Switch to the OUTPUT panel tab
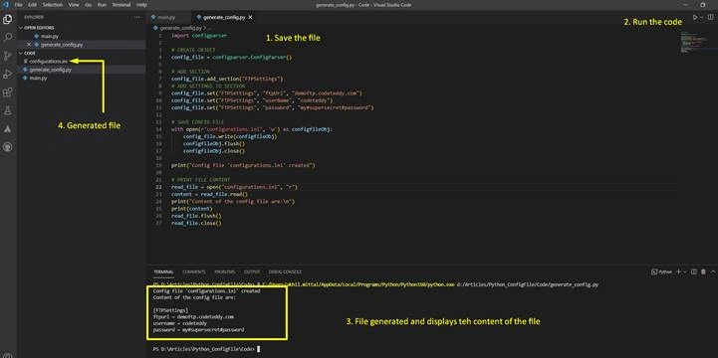The height and width of the screenshot is (358, 718). [x=251, y=271]
